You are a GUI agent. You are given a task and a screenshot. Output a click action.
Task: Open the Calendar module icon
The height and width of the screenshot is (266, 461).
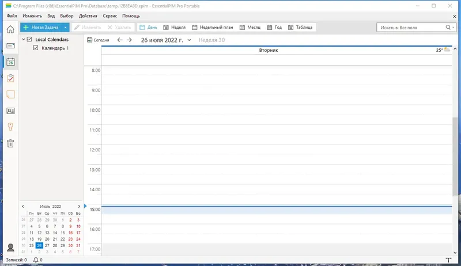point(10,62)
